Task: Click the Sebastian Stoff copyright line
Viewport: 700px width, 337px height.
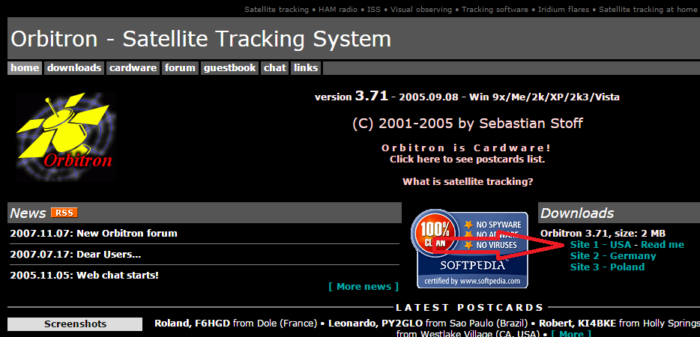Action: click(468, 124)
